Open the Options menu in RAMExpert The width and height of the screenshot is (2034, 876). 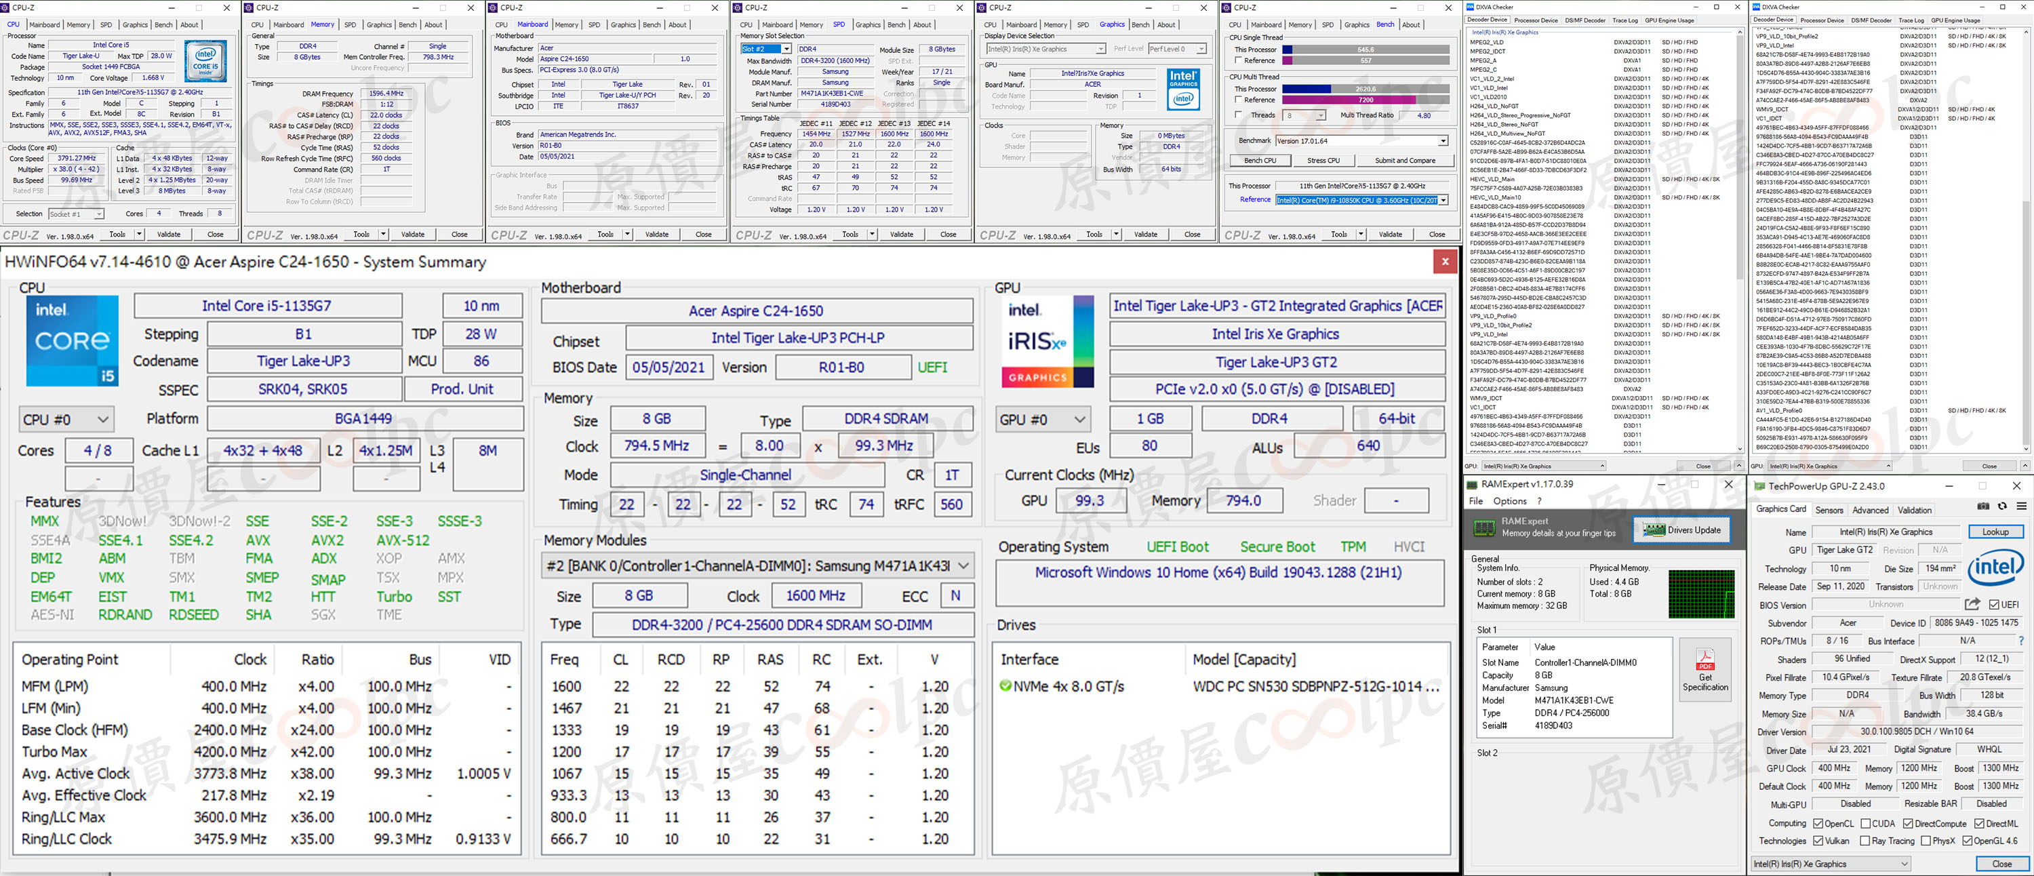(1509, 501)
